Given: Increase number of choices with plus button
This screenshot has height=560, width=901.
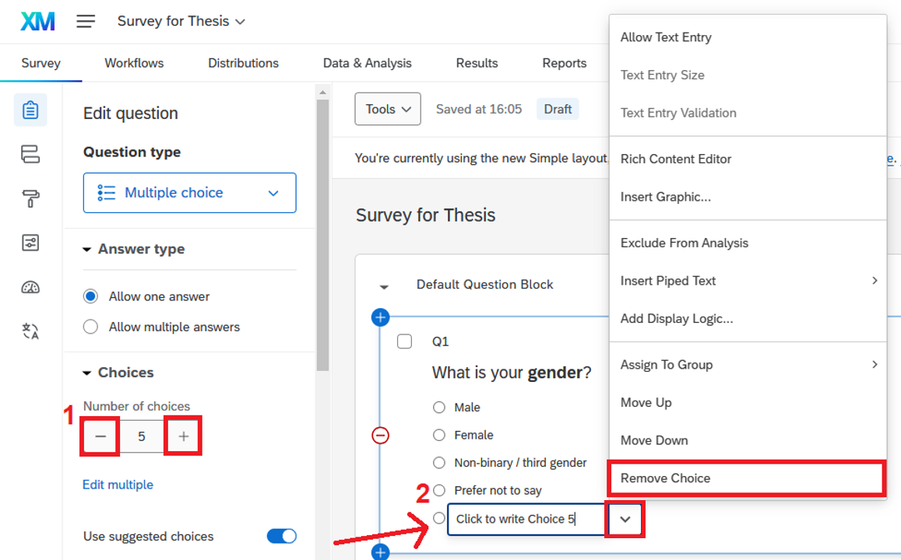Looking at the screenshot, I should pyautogui.click(x=183, y=436).
